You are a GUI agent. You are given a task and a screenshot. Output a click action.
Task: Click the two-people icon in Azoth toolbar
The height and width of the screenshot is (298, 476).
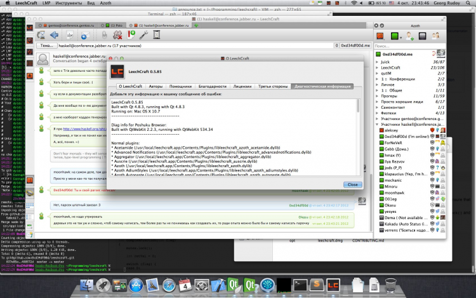[435, 36]
